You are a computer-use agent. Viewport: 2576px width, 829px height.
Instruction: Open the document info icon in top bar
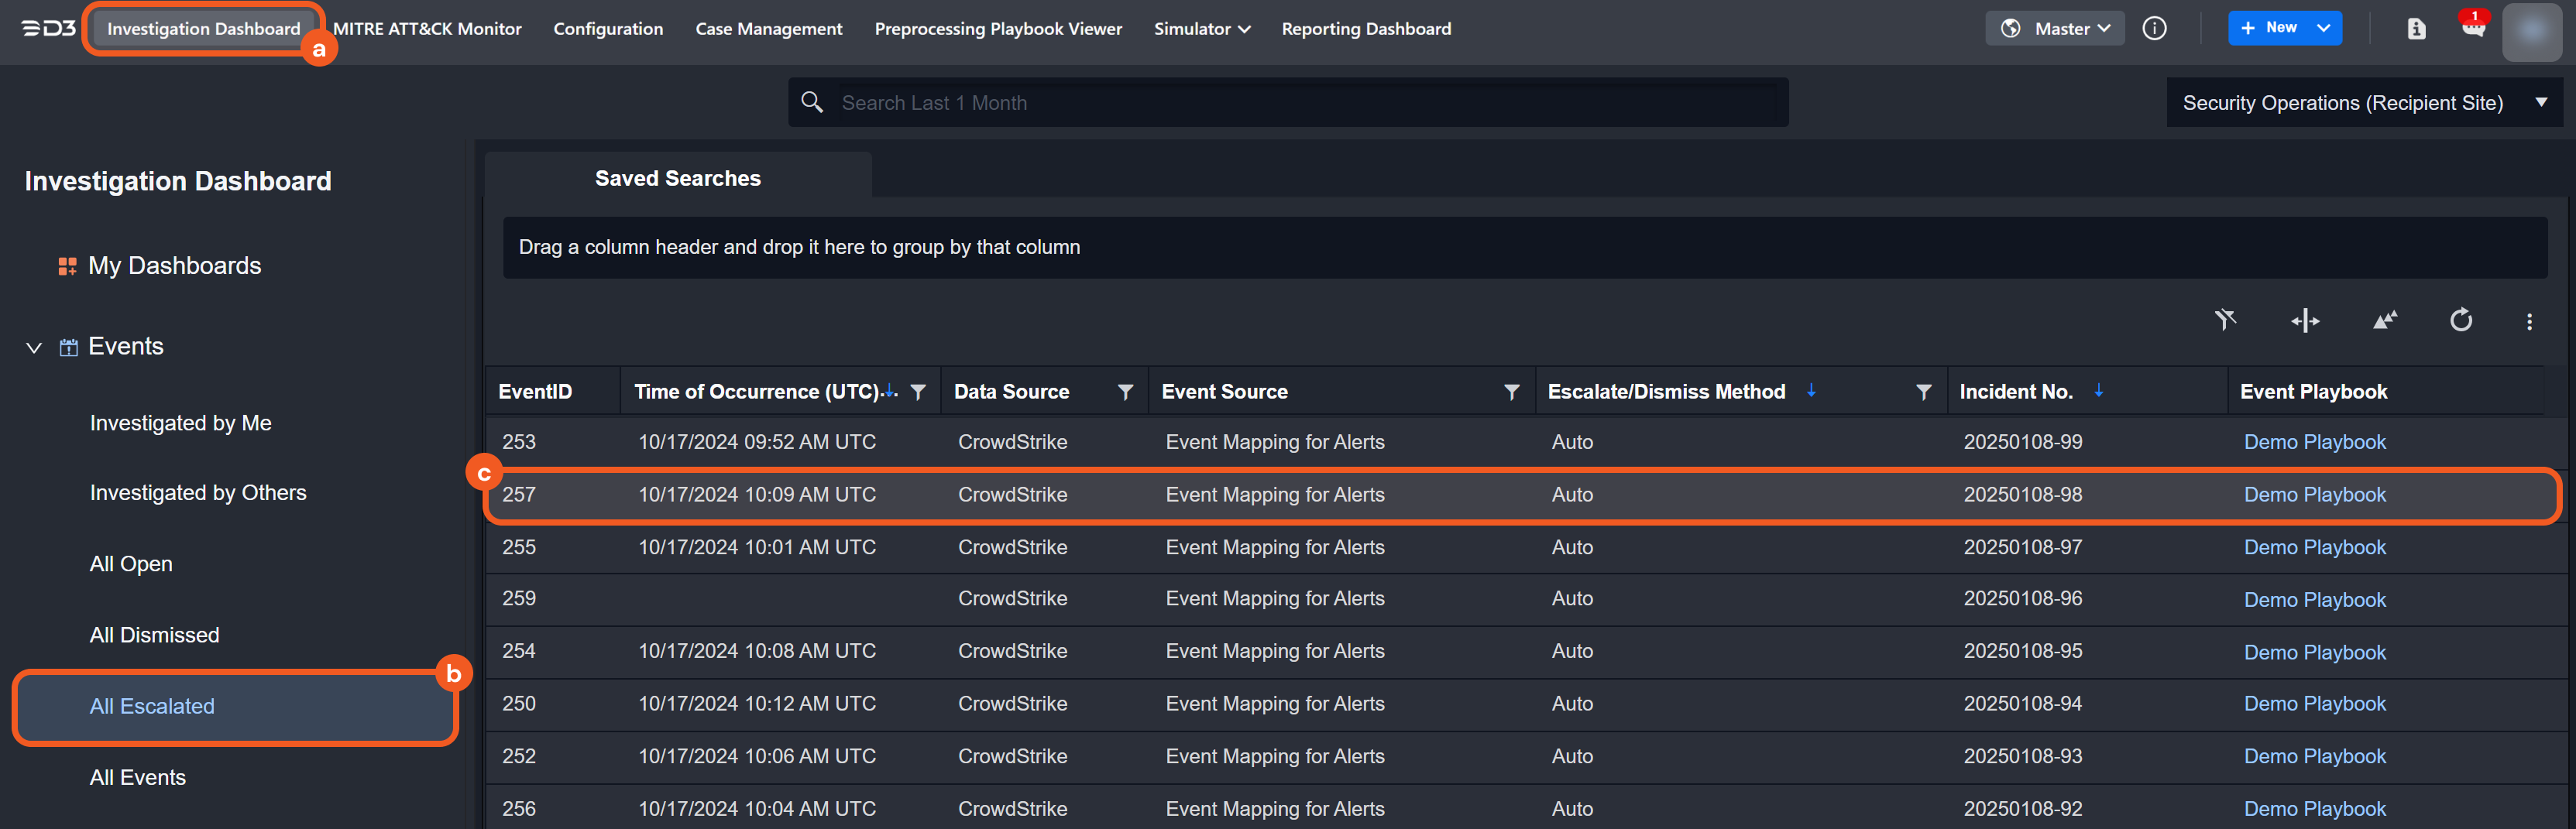2416,28
